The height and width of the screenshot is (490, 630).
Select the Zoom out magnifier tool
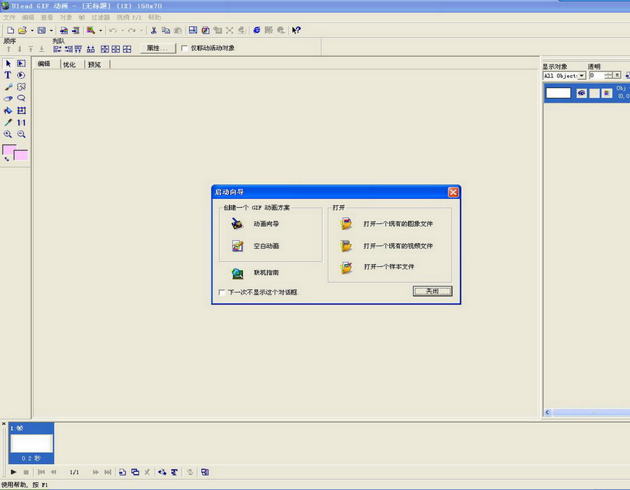pyautogui.click(x=21, y=134)
